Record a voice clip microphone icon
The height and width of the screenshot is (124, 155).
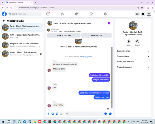48,114
